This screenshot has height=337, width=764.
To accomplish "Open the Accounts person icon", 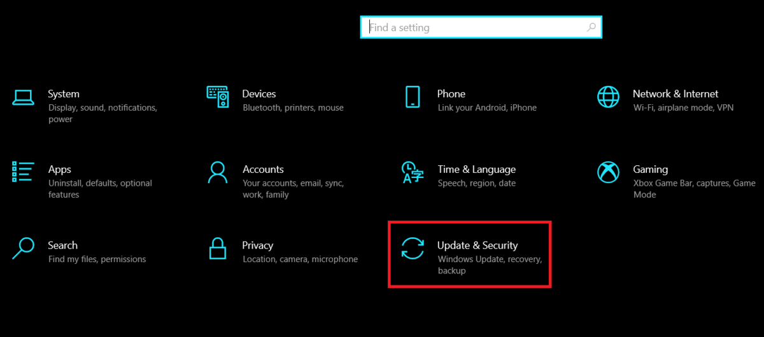I will click(218, 172).
